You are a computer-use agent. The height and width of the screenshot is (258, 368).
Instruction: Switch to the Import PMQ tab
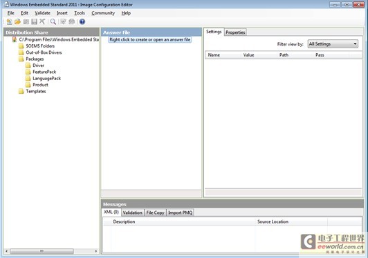pos(181,212)
